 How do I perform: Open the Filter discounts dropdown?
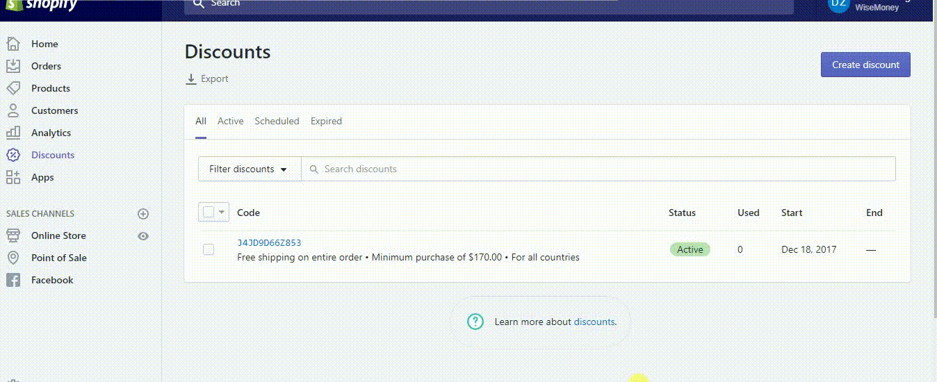click(x=250, y=169)
